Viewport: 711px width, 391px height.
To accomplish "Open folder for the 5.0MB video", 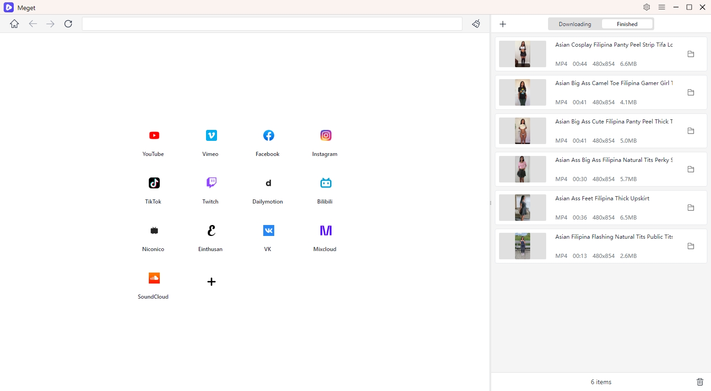I will [x=691, y=131].
